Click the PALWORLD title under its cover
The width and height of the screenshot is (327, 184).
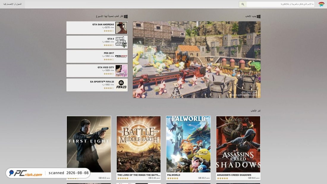pos(174,175)
